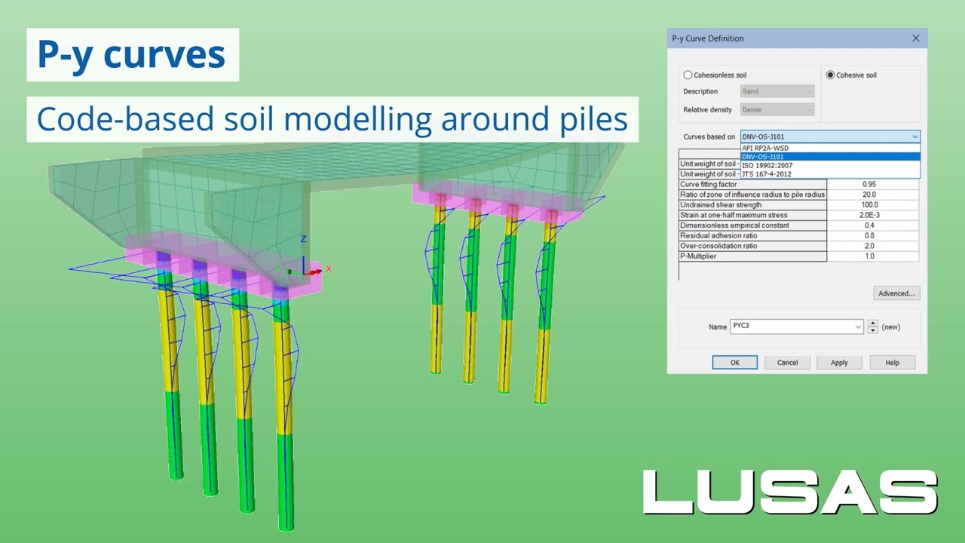Click the Curve fitting factor row label
This screenshot has width=965, height=543.
pyautogui.click(x=752, y=184)
